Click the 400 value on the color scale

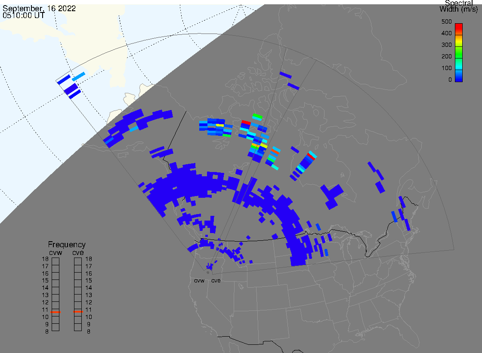(x=446, y=33)
